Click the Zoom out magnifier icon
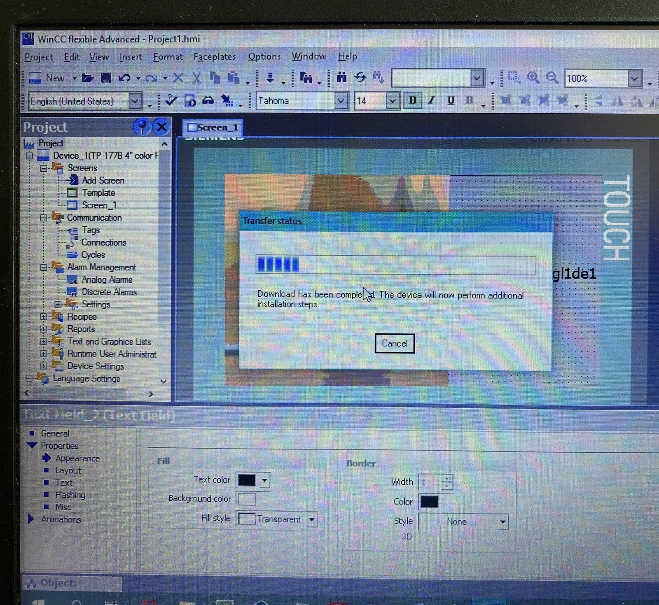 [x=552, y=78]
